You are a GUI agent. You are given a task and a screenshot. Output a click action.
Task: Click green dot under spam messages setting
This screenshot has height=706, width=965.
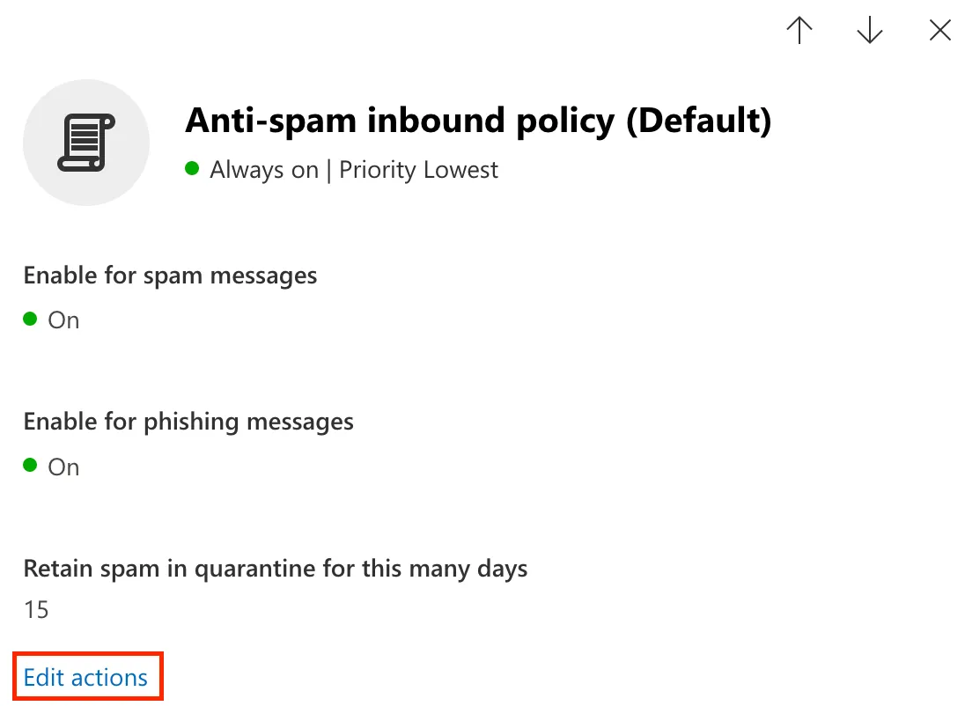coord(30,319)
